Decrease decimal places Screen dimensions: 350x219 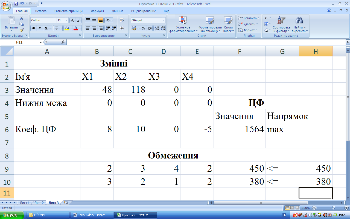(163, 28)
